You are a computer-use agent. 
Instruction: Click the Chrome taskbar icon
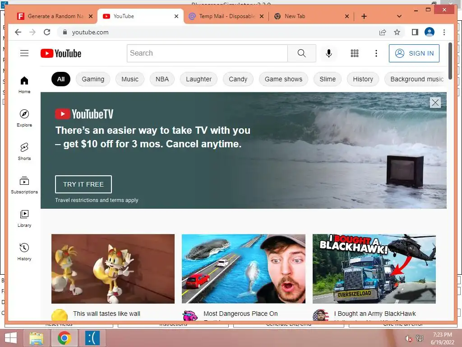tap(64, 338)
